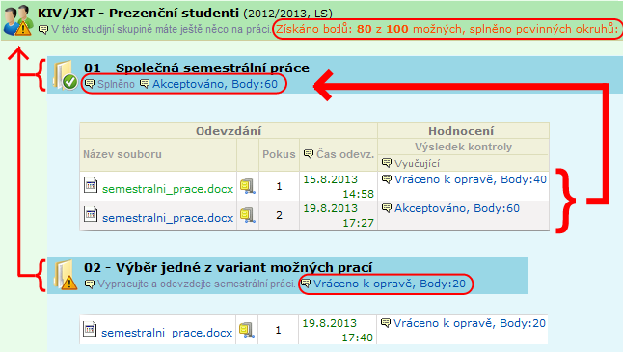623x352 pixels.
Task: Click the 'Pokus' column header
Action: coord(279,154)
